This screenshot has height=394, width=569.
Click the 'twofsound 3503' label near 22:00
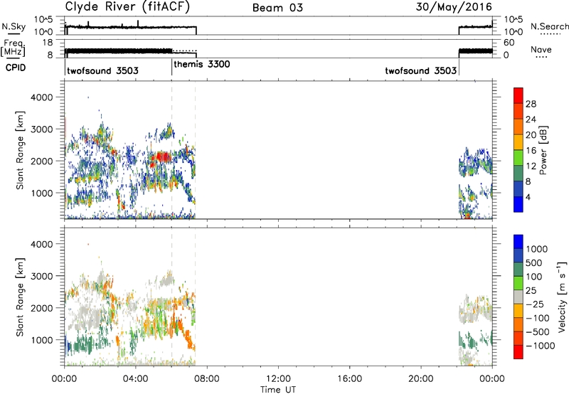[421, 70]
